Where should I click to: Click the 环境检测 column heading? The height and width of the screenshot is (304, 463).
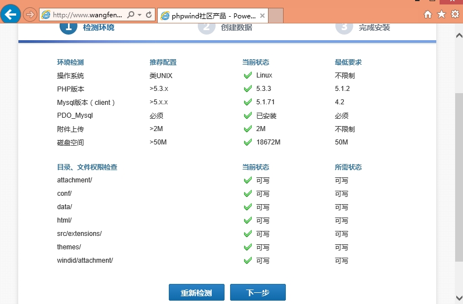pos(70,62)
